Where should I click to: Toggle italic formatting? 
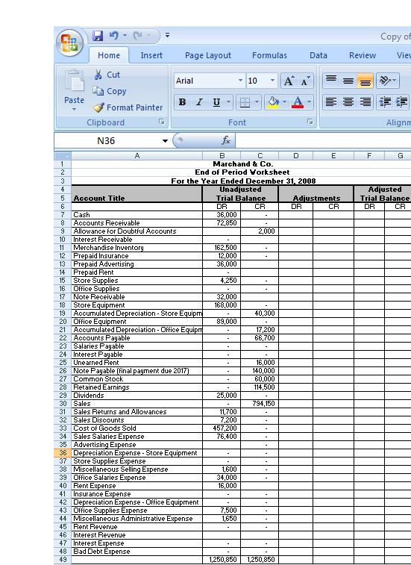[x=199, y=102]
